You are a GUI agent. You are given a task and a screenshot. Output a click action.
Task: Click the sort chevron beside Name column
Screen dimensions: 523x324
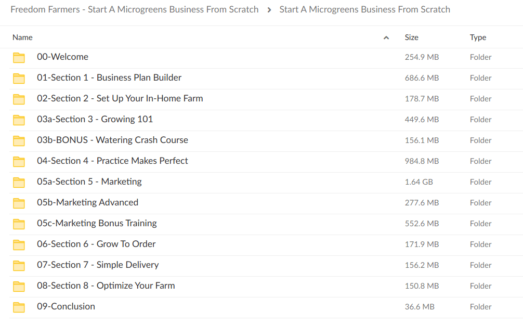pos(386,37)
